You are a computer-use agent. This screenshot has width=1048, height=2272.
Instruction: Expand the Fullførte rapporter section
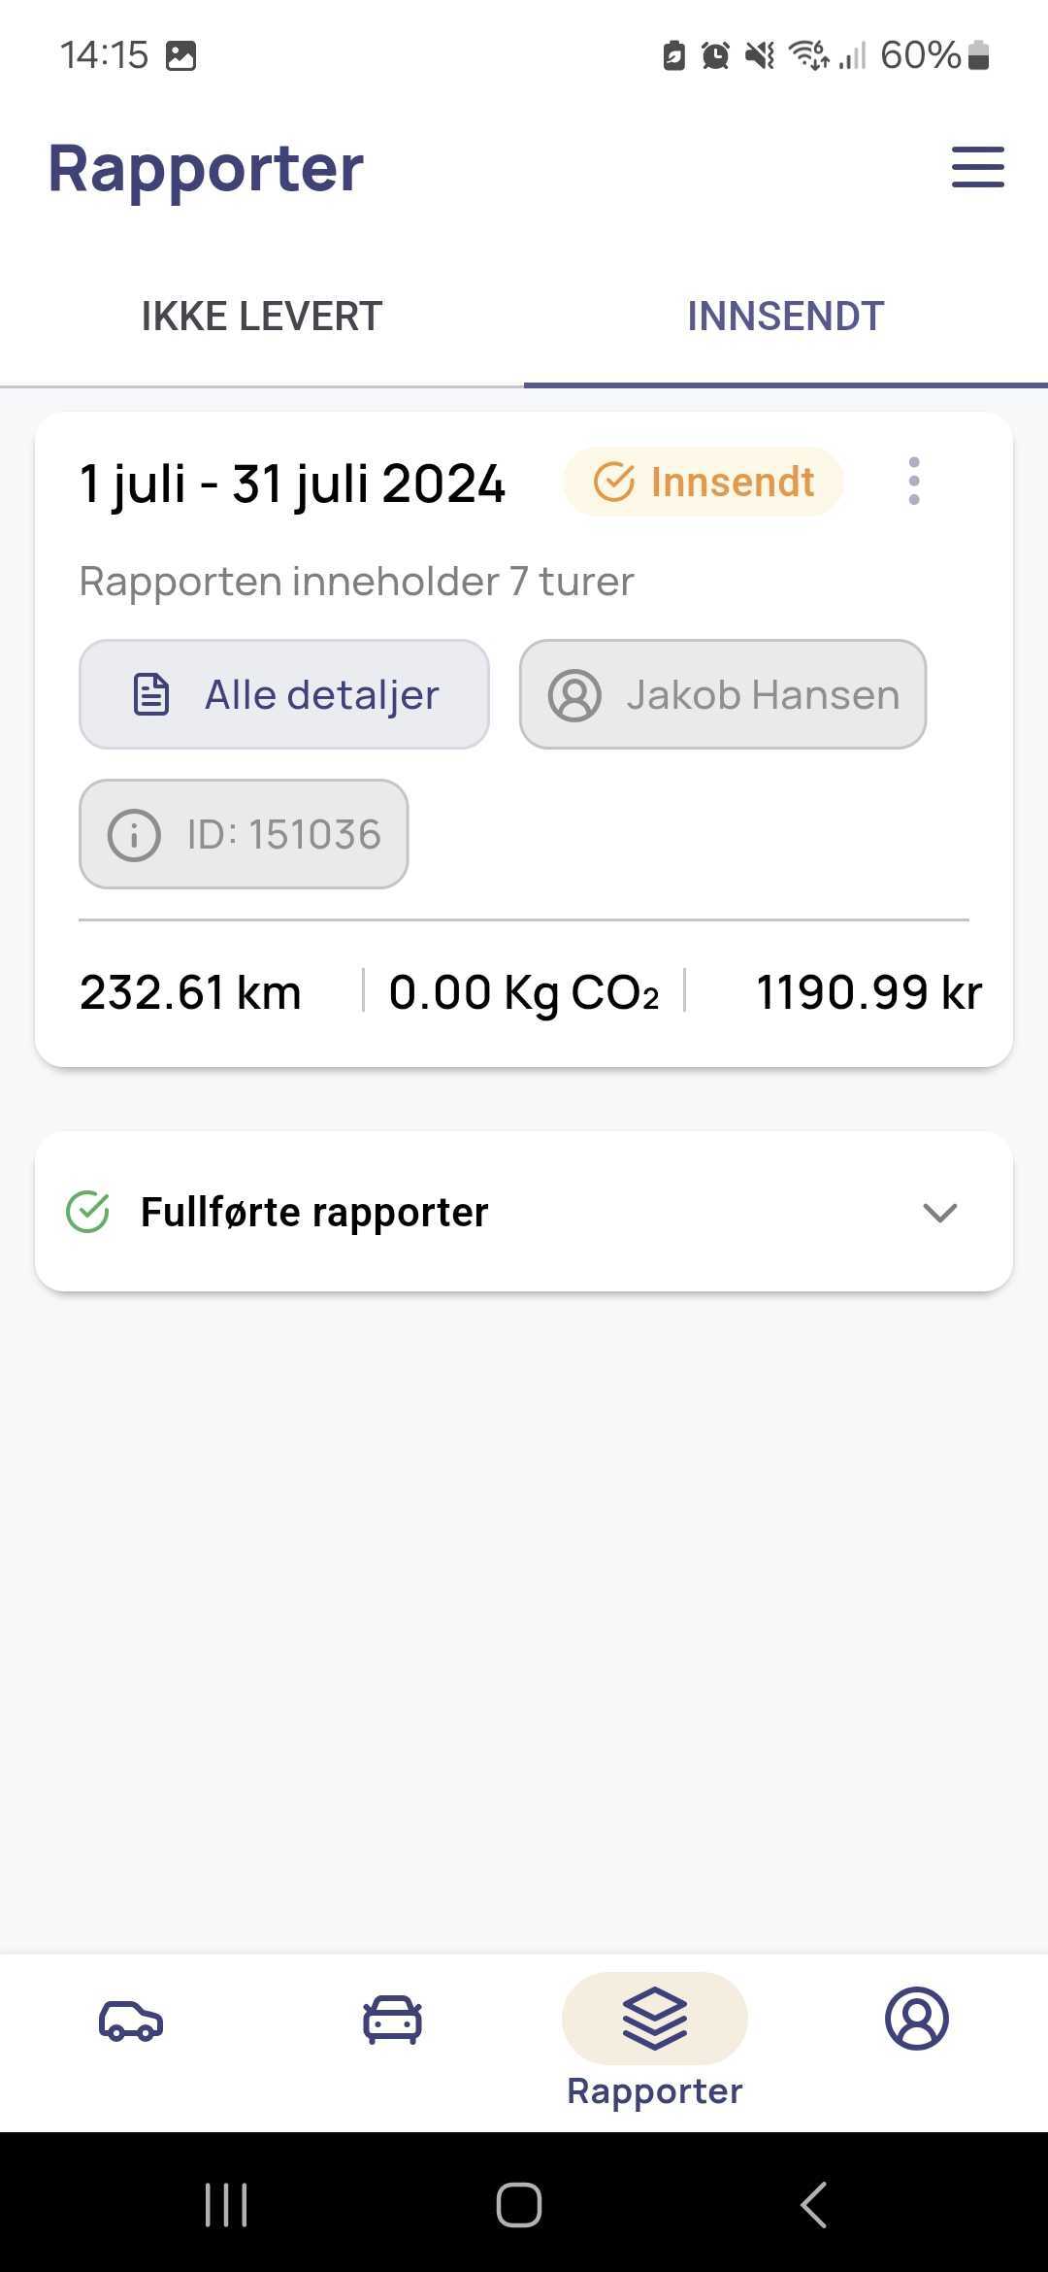point(524,1212)
